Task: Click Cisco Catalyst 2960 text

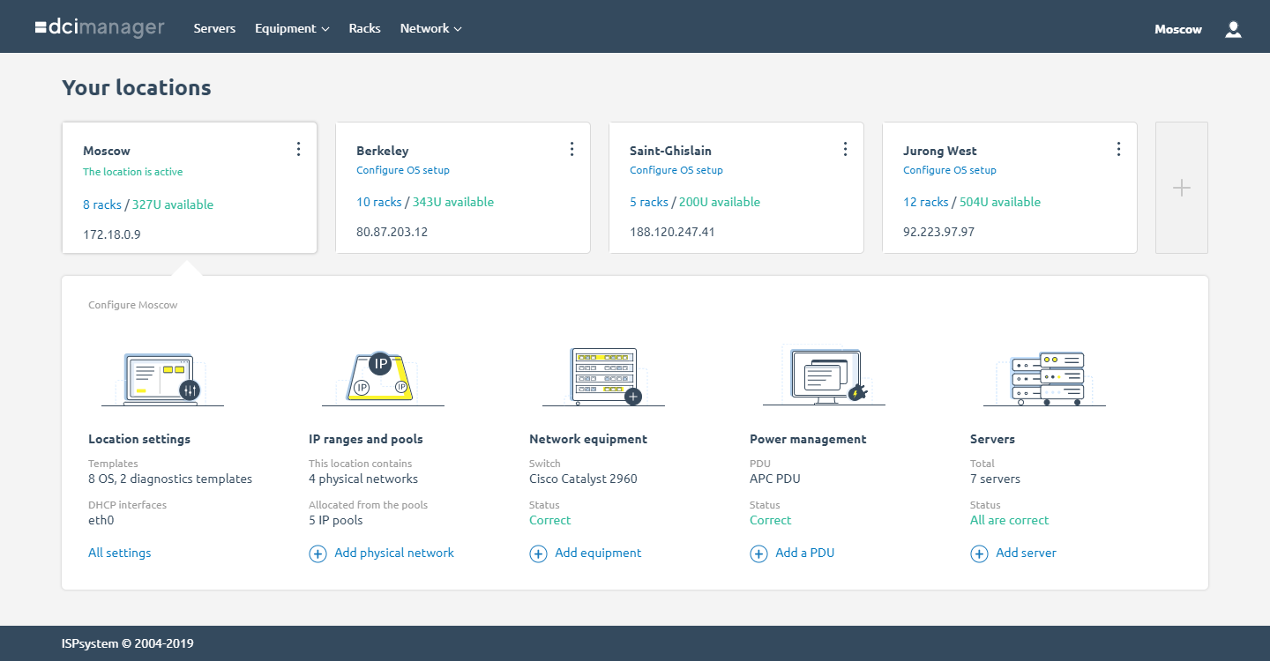Action: click(x=583, y=479)
